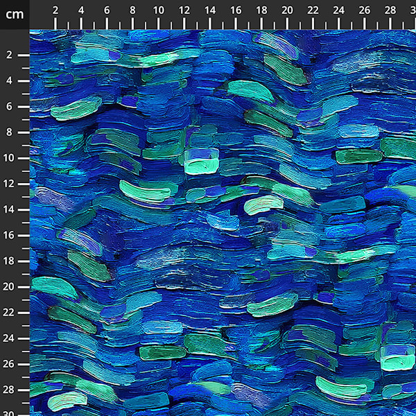Image resolution: width=416 pixels, height=416 pixels.
Task: Select the 28 mark on the top ruler
Action: [390, 10]
